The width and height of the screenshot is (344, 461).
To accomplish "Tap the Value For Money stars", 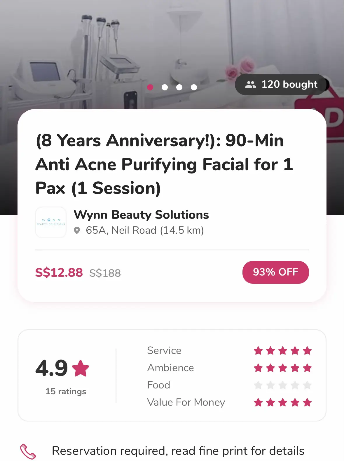I will pos(282,402).
